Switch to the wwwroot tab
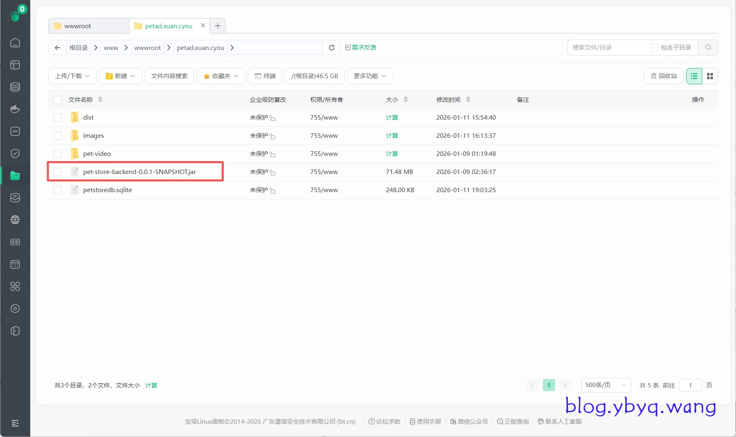This screenshot has height=437, width=736. coord(78,26)
